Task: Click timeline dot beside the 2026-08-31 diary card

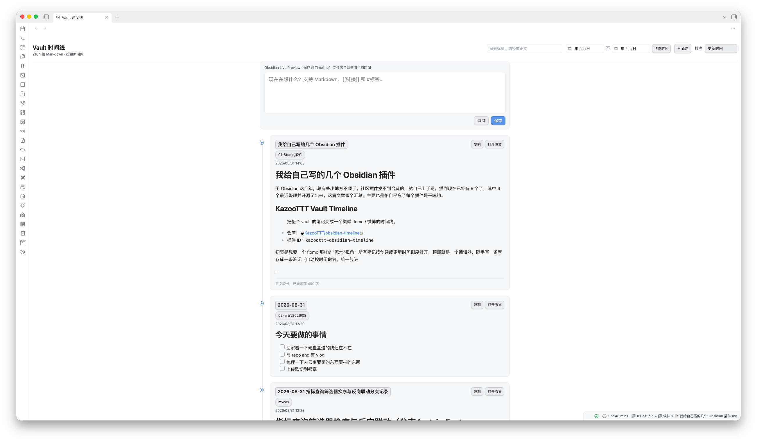Action: coord(262,303)
